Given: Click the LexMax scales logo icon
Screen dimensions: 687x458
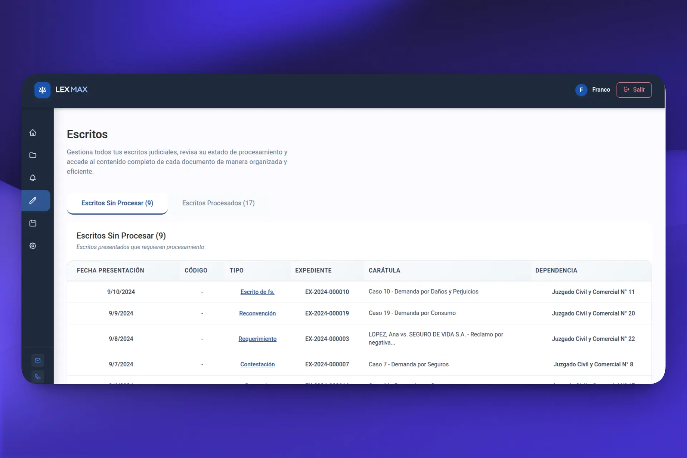Looking at the screenshot, I should 42,90.
